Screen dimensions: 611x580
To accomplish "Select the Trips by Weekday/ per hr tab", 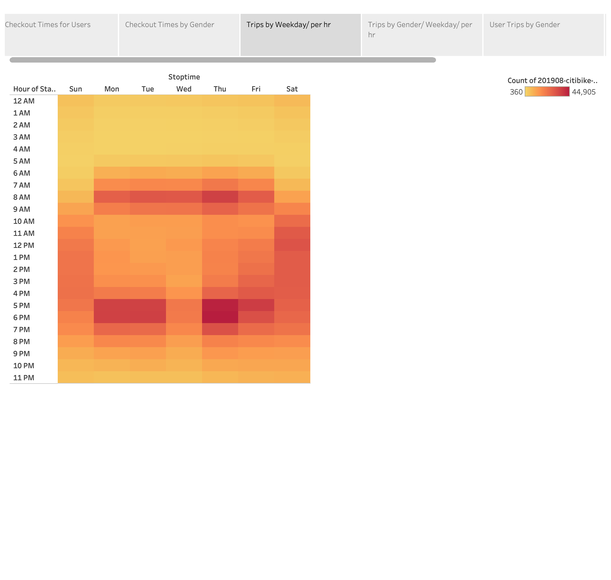I will pos(300,35).
